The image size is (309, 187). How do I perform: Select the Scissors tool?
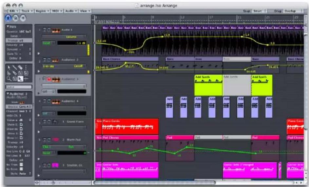tap(9, 73)
